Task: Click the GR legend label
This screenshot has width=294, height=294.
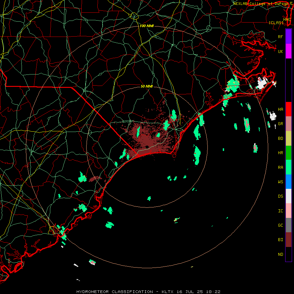Action: pyautogui.click(x=280, y=124)
